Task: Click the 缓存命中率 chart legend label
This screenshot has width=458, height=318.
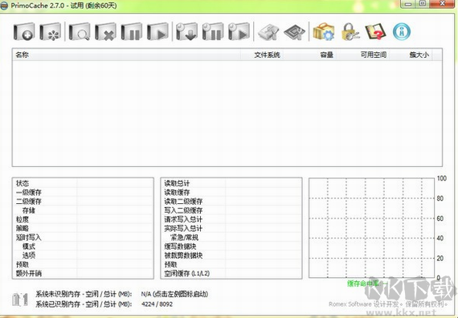Action: [x=362, y=283]
